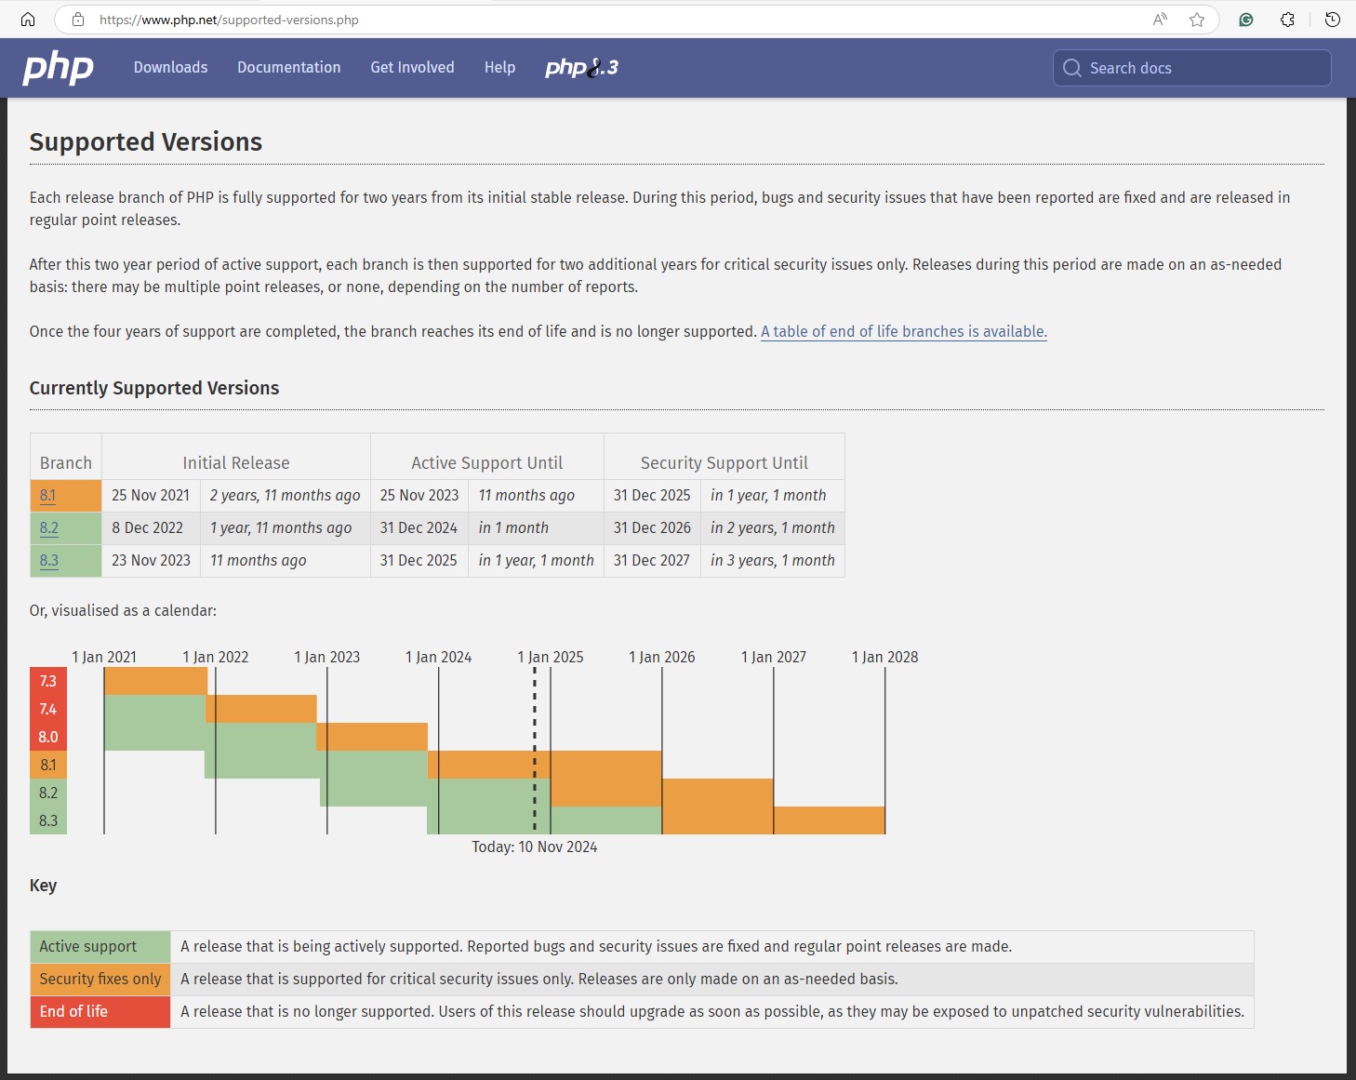Screen dimensions: 1356x1080
Task: Select the 8 Dec 2022 cell
Action: pos(151,527)
